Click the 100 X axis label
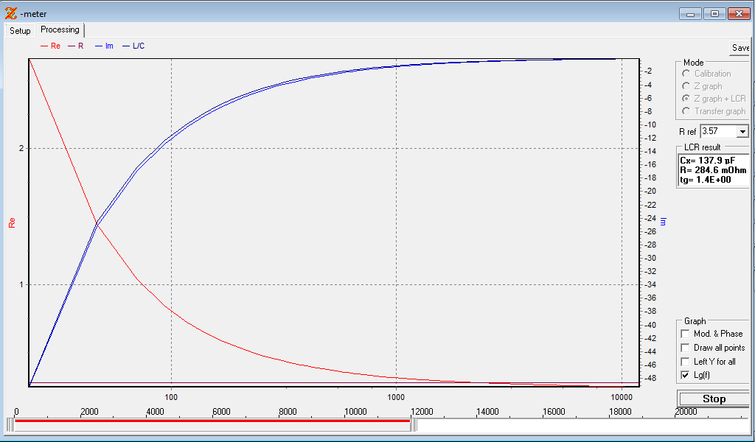This screenshot has height=442, width=755. (171, 397)
